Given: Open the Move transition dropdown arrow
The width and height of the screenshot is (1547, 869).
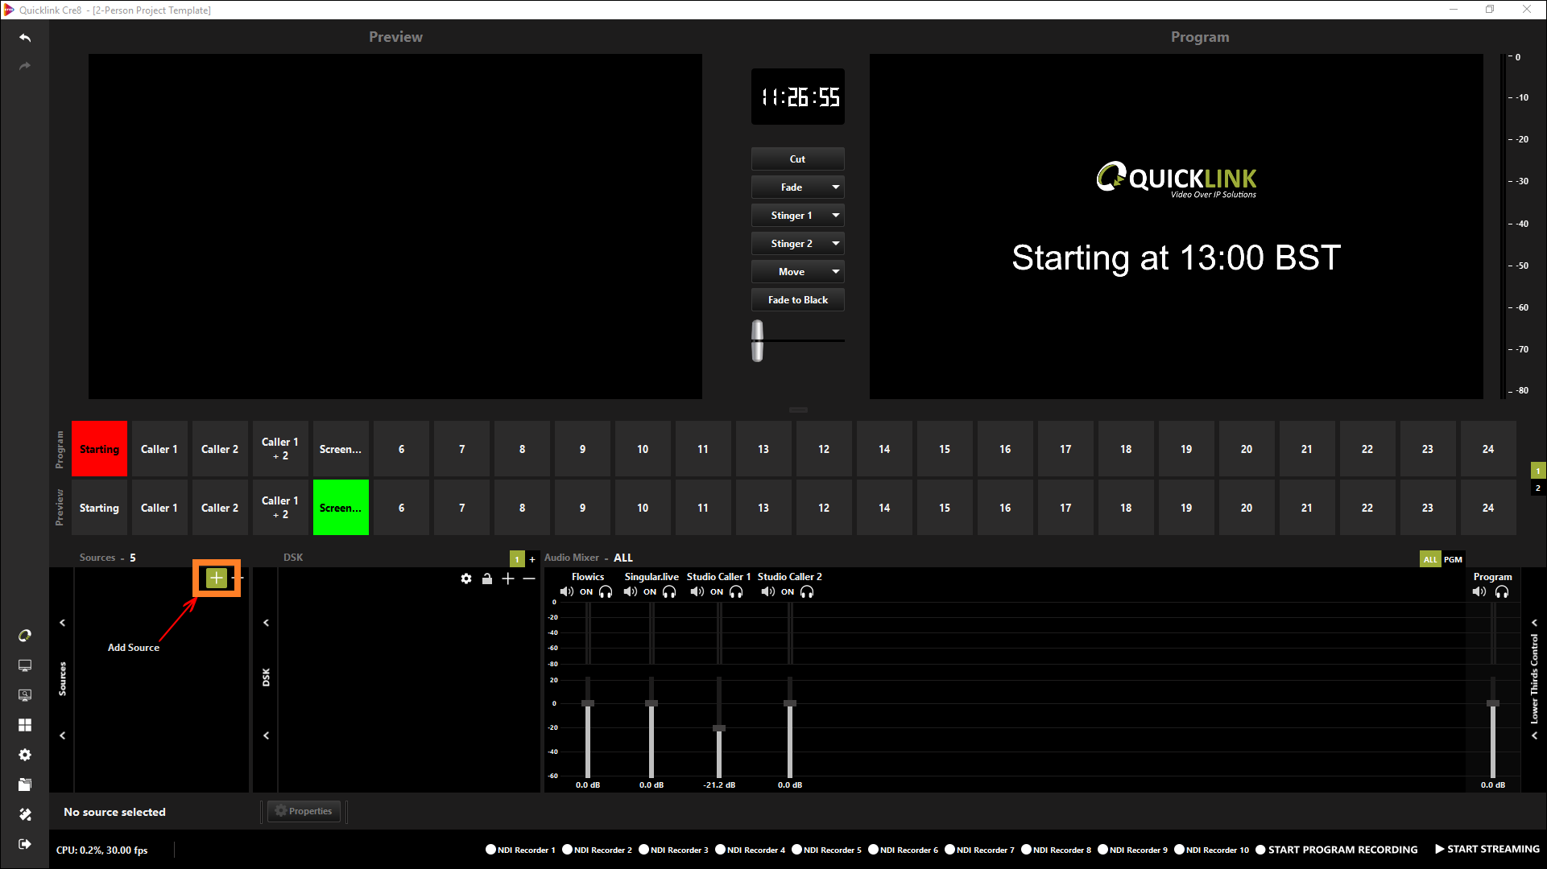Looking at the screenshot, I should pyautogui.click(x=836, y=272).
